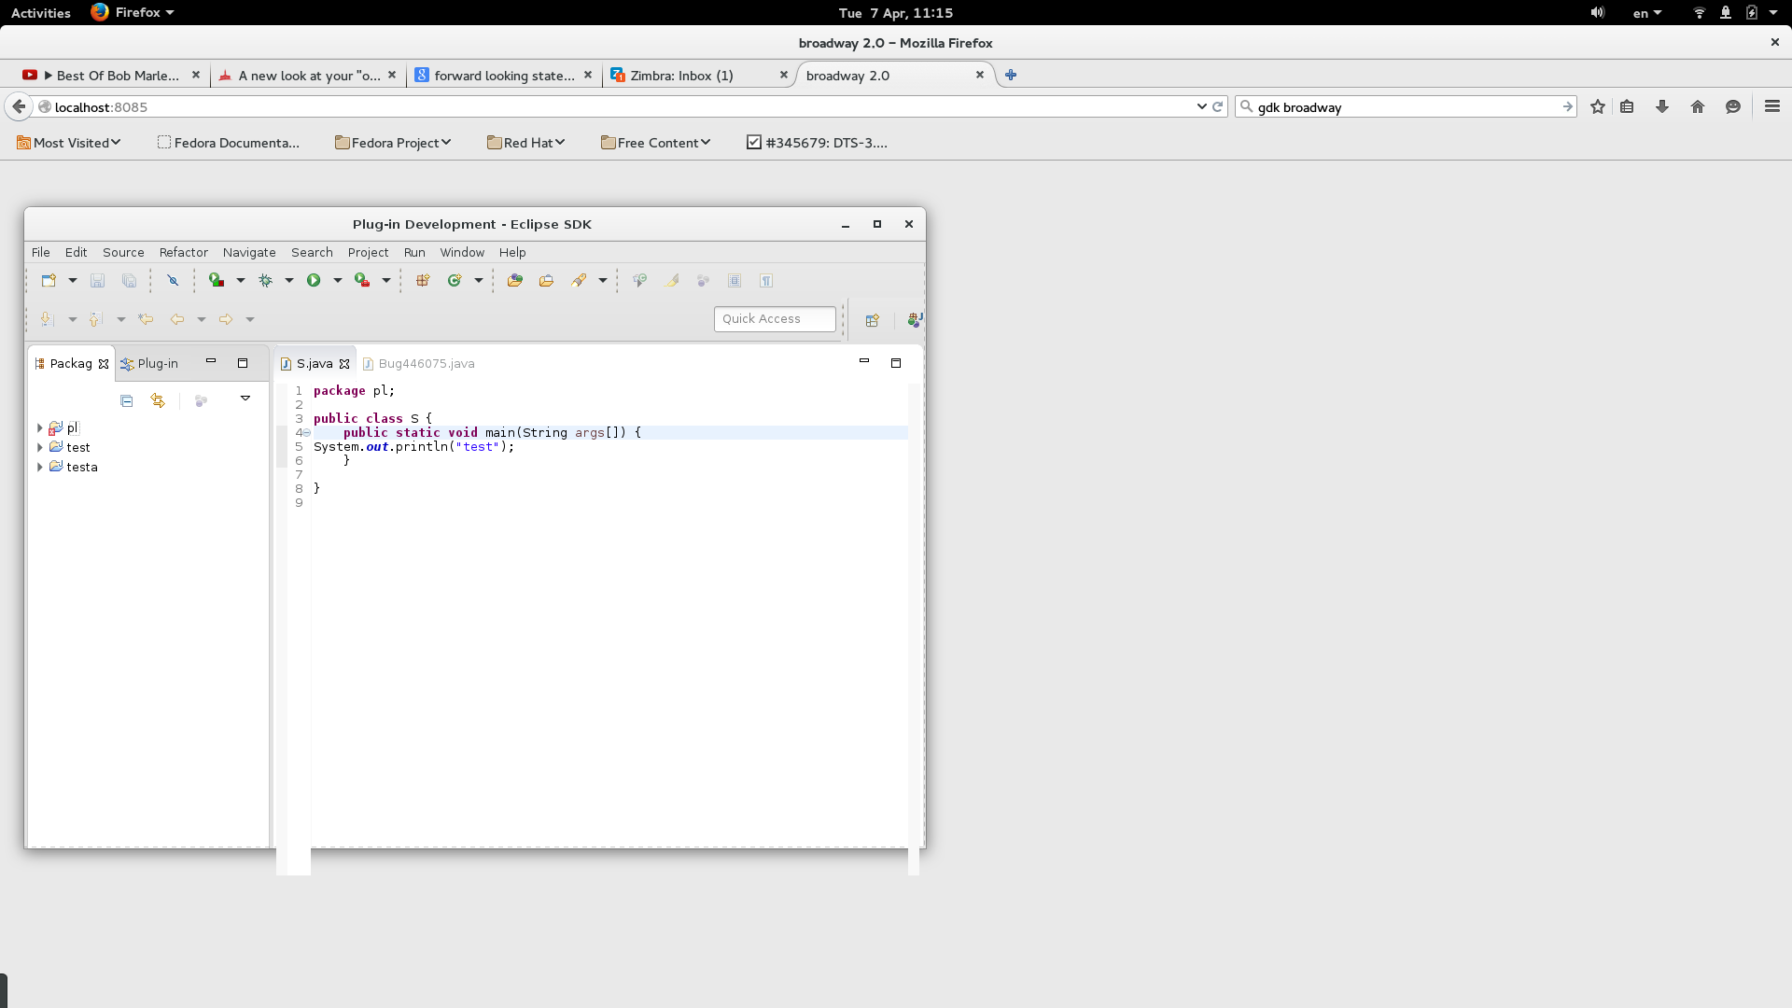
Task: Open the File menu in Eclipse
Action: point(41,252)
